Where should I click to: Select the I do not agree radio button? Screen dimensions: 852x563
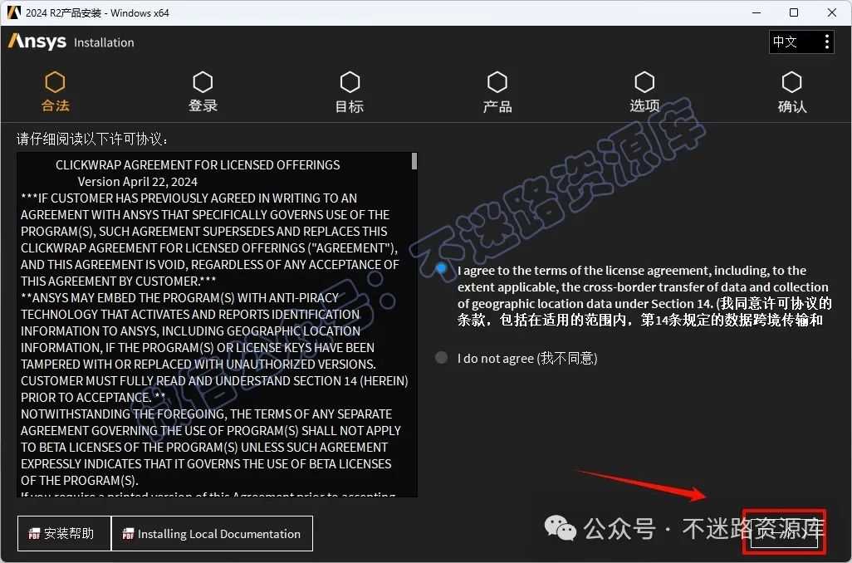click(441, 358)
